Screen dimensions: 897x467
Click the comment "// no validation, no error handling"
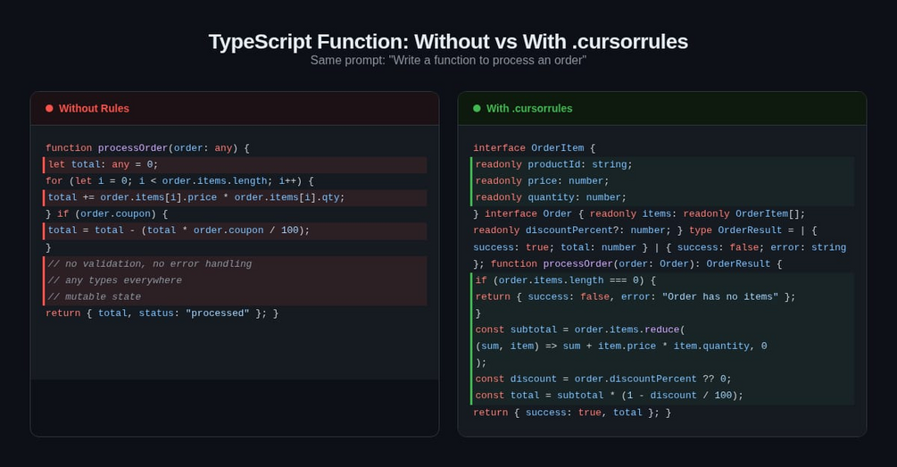(150, 263)
